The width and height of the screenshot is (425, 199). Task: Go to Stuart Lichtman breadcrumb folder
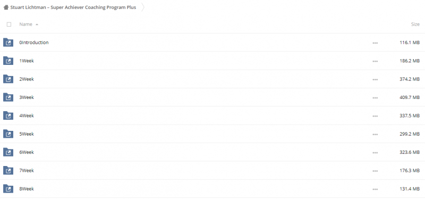click(73, 7)
